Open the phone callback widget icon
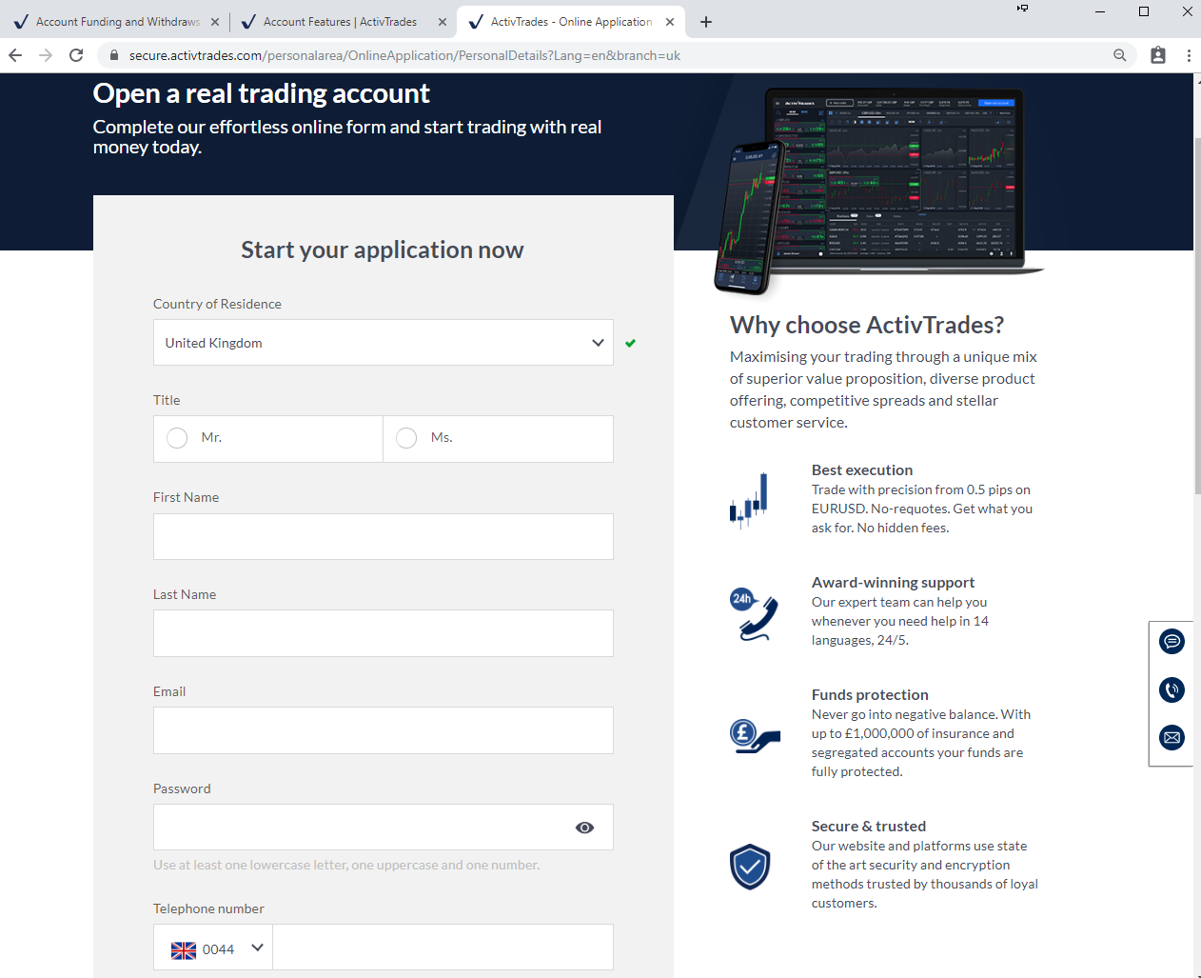 pyautogui.click(x=1171, y=689)
